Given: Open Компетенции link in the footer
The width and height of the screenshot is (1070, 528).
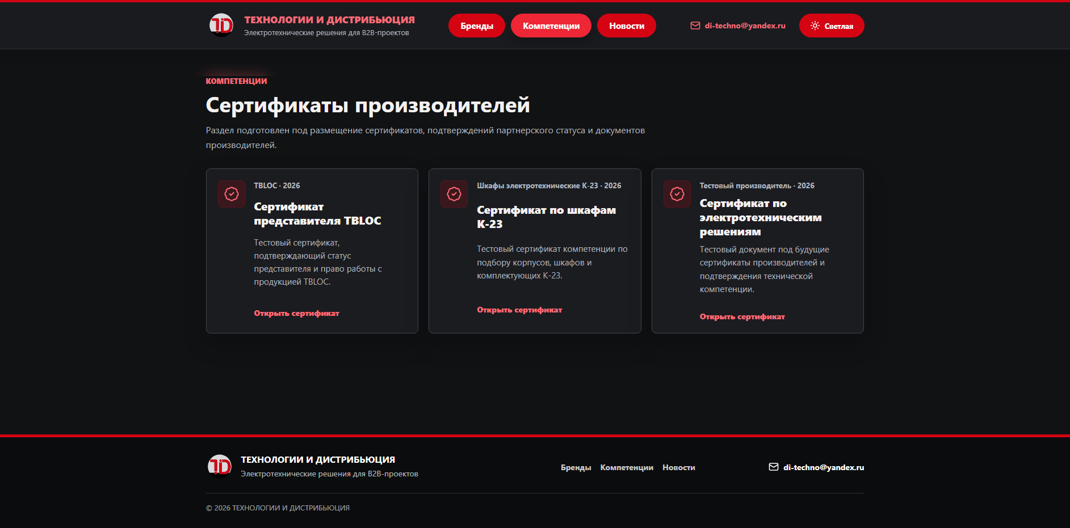Looking at the screenshot, I should click(x=627, y=467).
